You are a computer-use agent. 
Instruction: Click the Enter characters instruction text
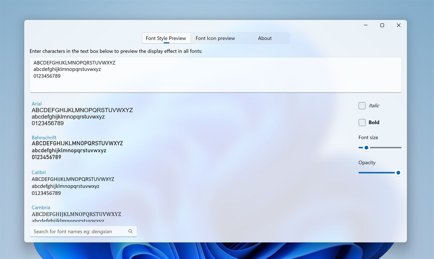116,51
